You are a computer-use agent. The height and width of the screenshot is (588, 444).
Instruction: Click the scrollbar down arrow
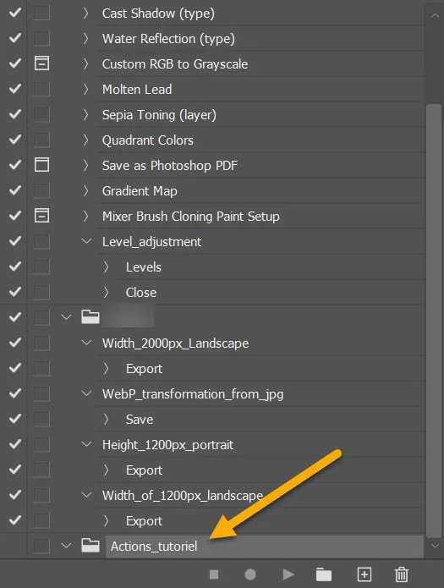tap(435, 546)
